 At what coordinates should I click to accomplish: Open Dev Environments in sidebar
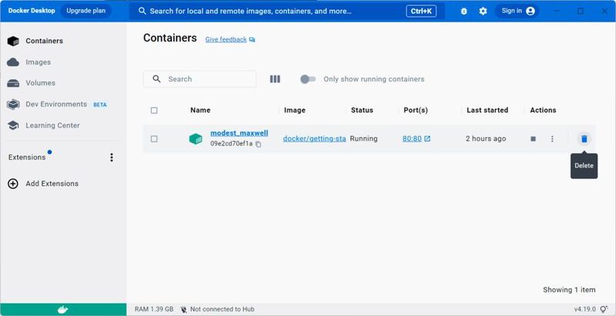[x=63, y=104]
